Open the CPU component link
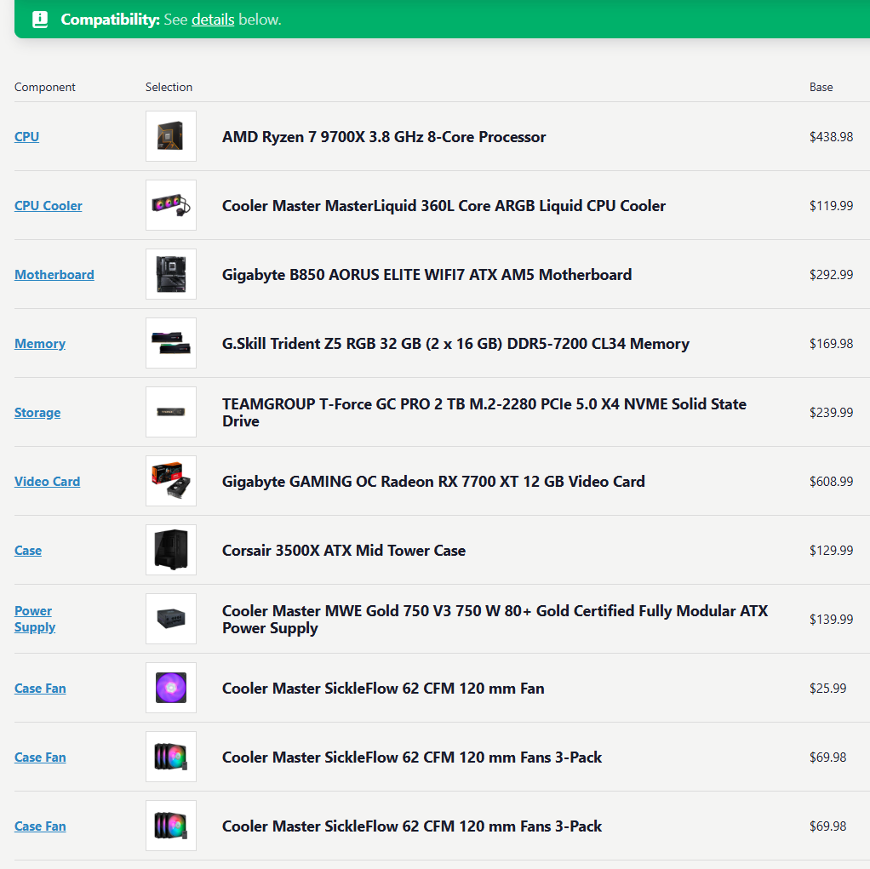 [x=26, y=136]
